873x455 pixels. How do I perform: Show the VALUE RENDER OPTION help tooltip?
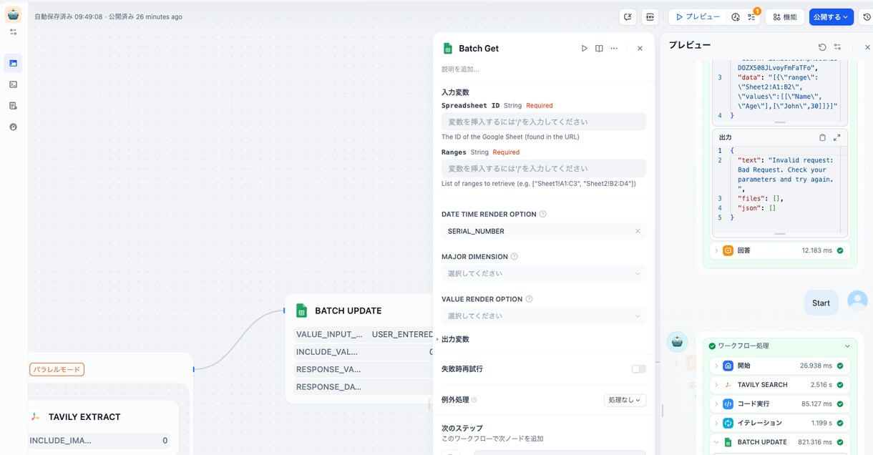point(530,299)
